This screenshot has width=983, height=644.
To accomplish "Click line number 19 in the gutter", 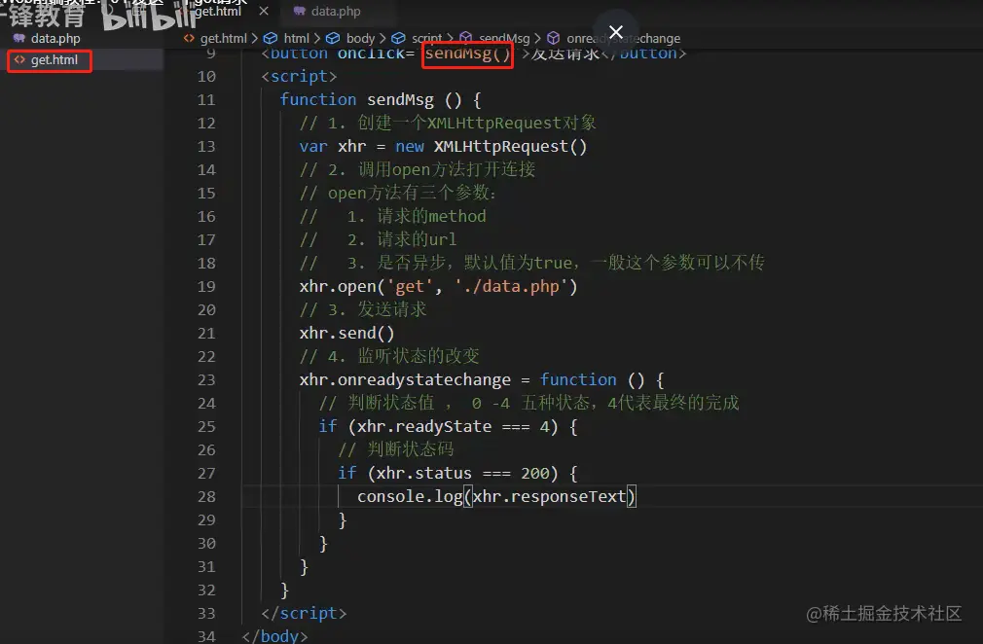I will [x=206, y=286].
